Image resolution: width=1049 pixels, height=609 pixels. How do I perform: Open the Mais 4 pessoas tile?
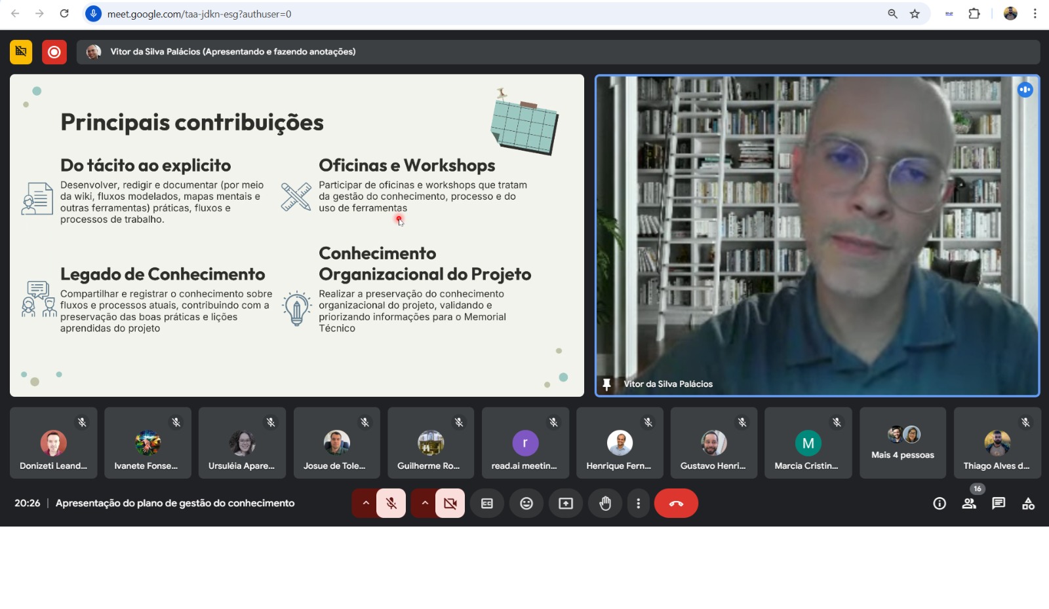point(903,443)
